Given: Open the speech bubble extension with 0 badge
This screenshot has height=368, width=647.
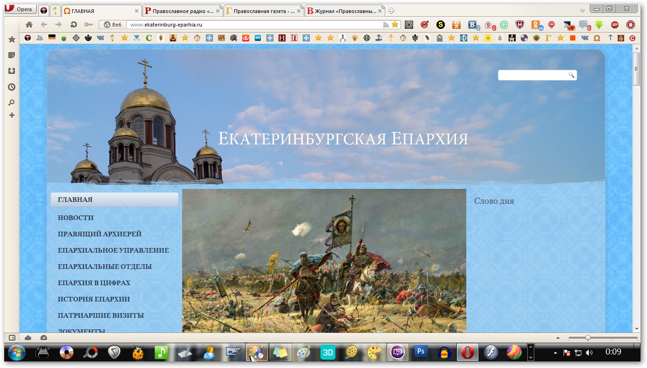Looking at the screenshot, I should point(585,25).
